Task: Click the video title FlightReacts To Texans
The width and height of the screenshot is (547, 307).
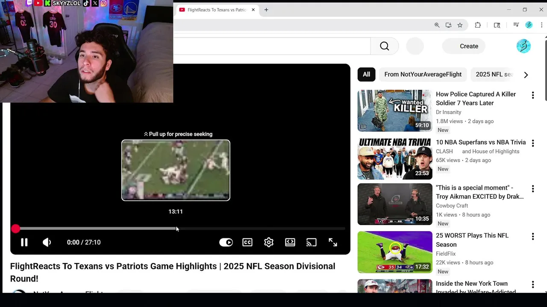Action: [x=173, y=272]
